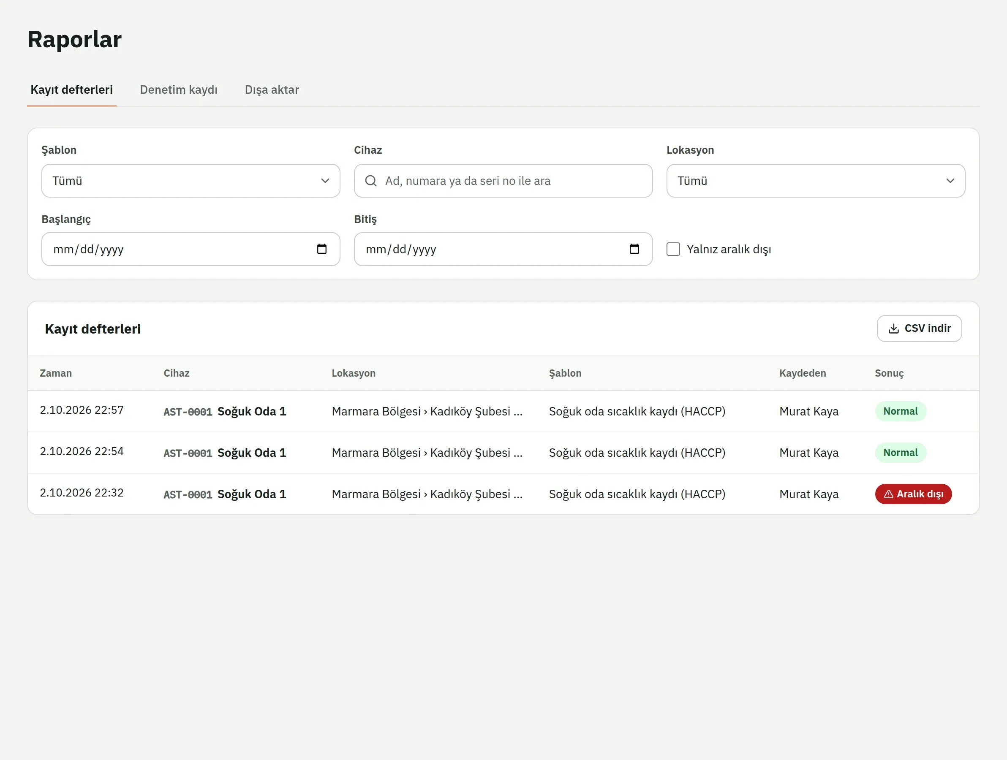Open the Şablon dropdown
Viewport: 1007px width, 760px height.
(x=191, y=181)
